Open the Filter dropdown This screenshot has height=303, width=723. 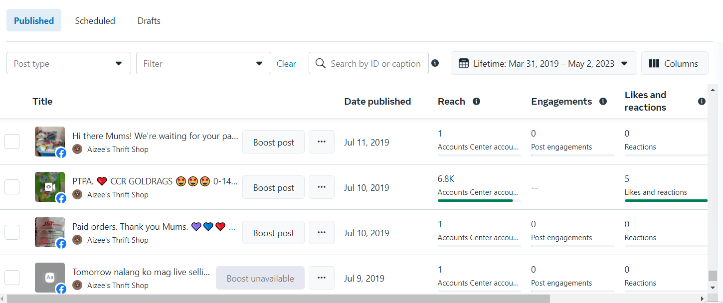[x=203, y=63]
